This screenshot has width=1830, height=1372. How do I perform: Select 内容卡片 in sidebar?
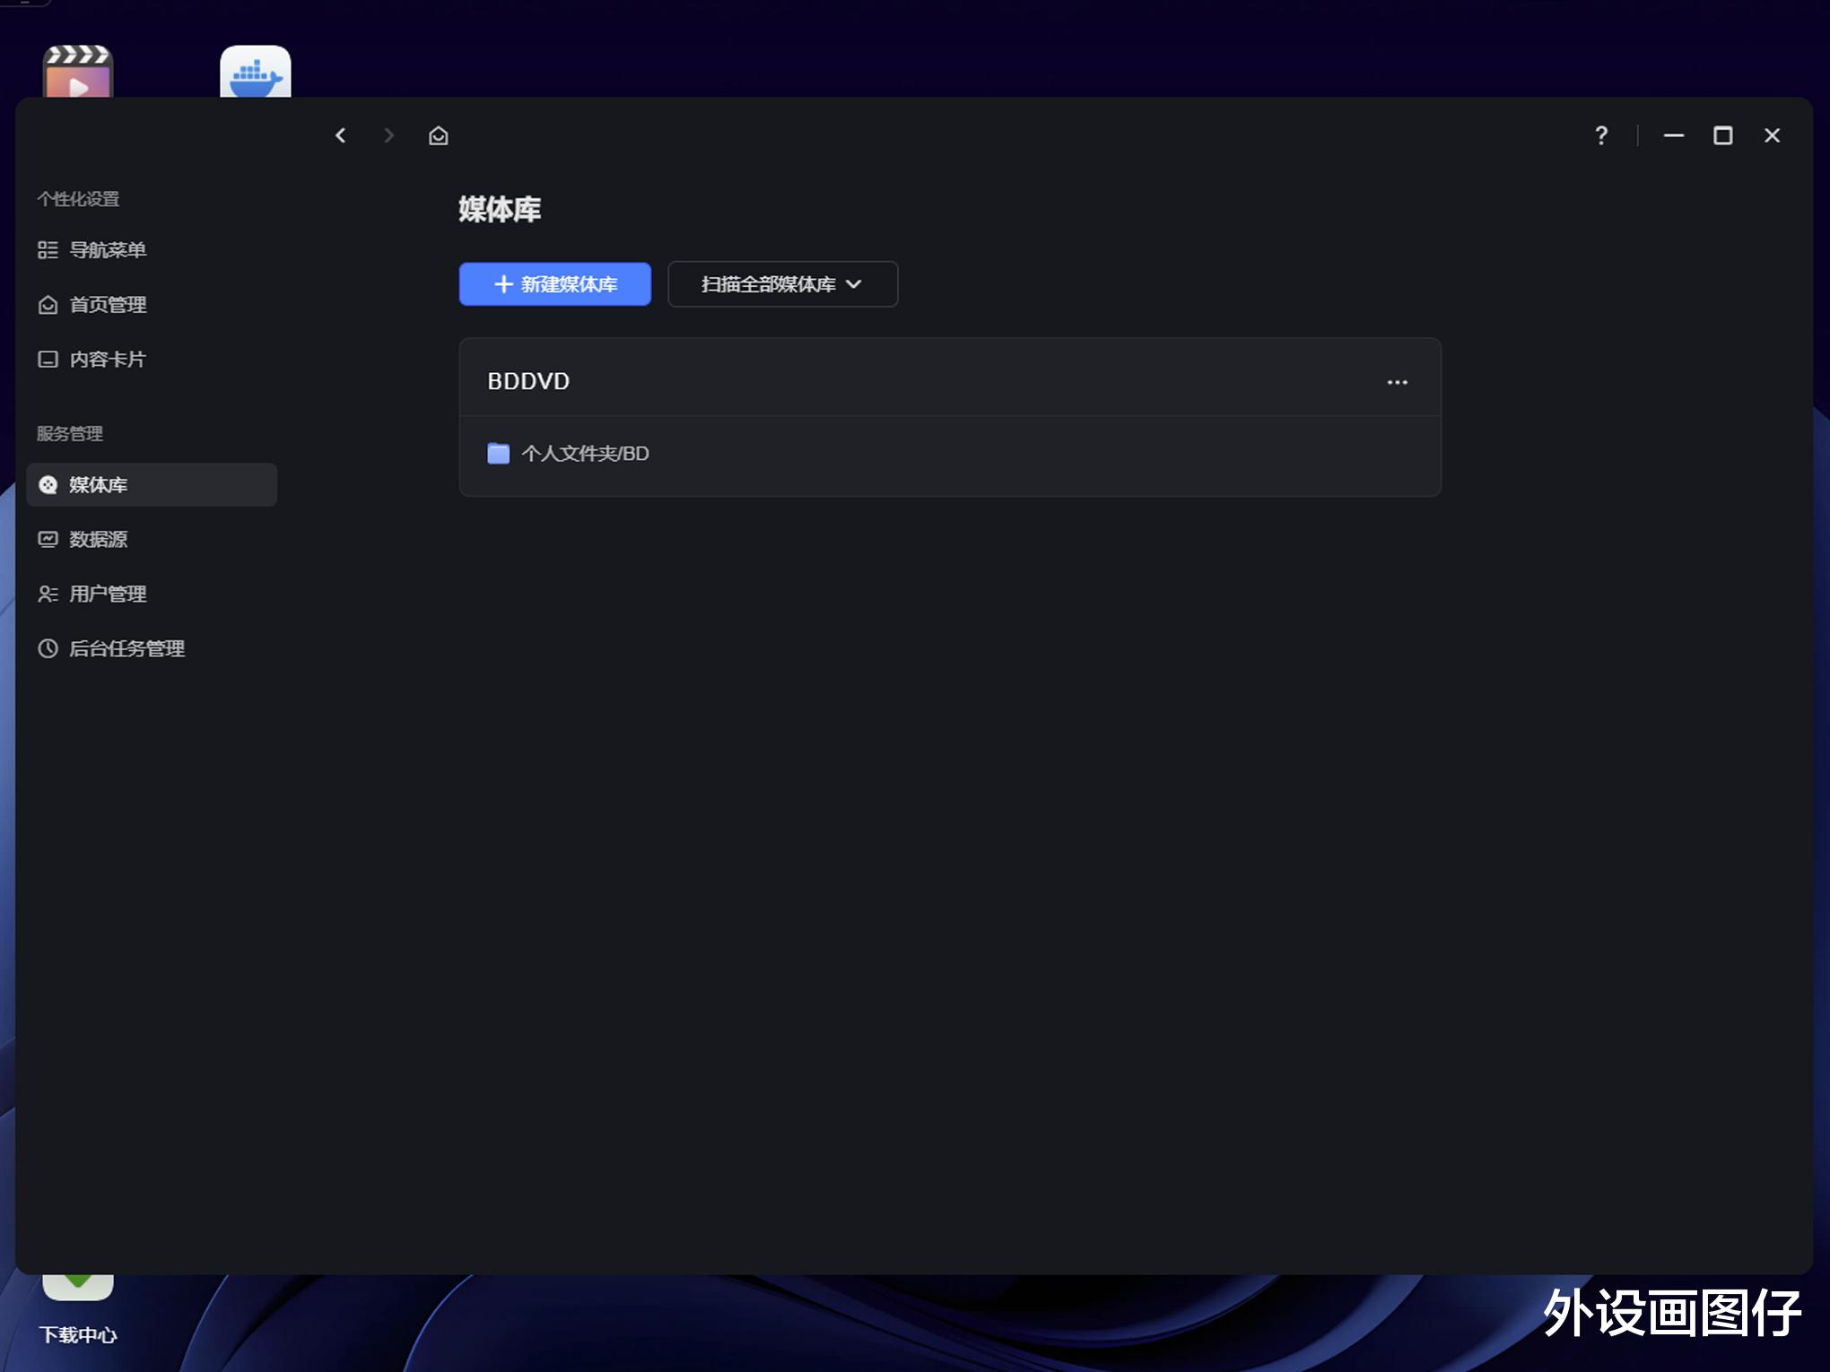[x=108, y=360]
